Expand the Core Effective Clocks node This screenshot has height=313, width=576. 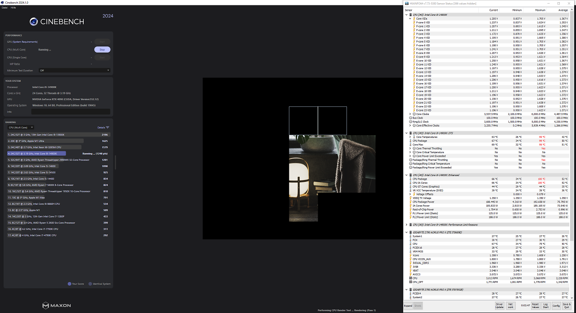[410, 125]
